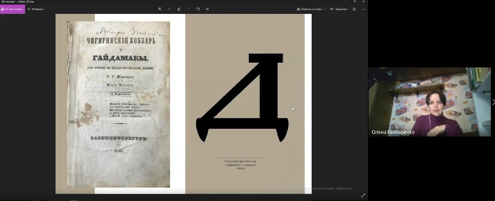Maximize the Photos window
Screen dimensions: 495x201
354,2
